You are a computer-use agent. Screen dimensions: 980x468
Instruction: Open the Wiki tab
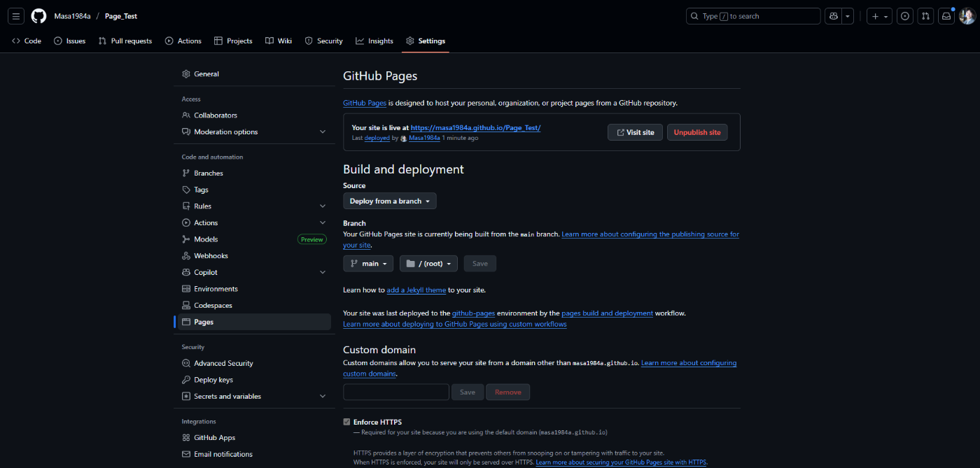279,41
